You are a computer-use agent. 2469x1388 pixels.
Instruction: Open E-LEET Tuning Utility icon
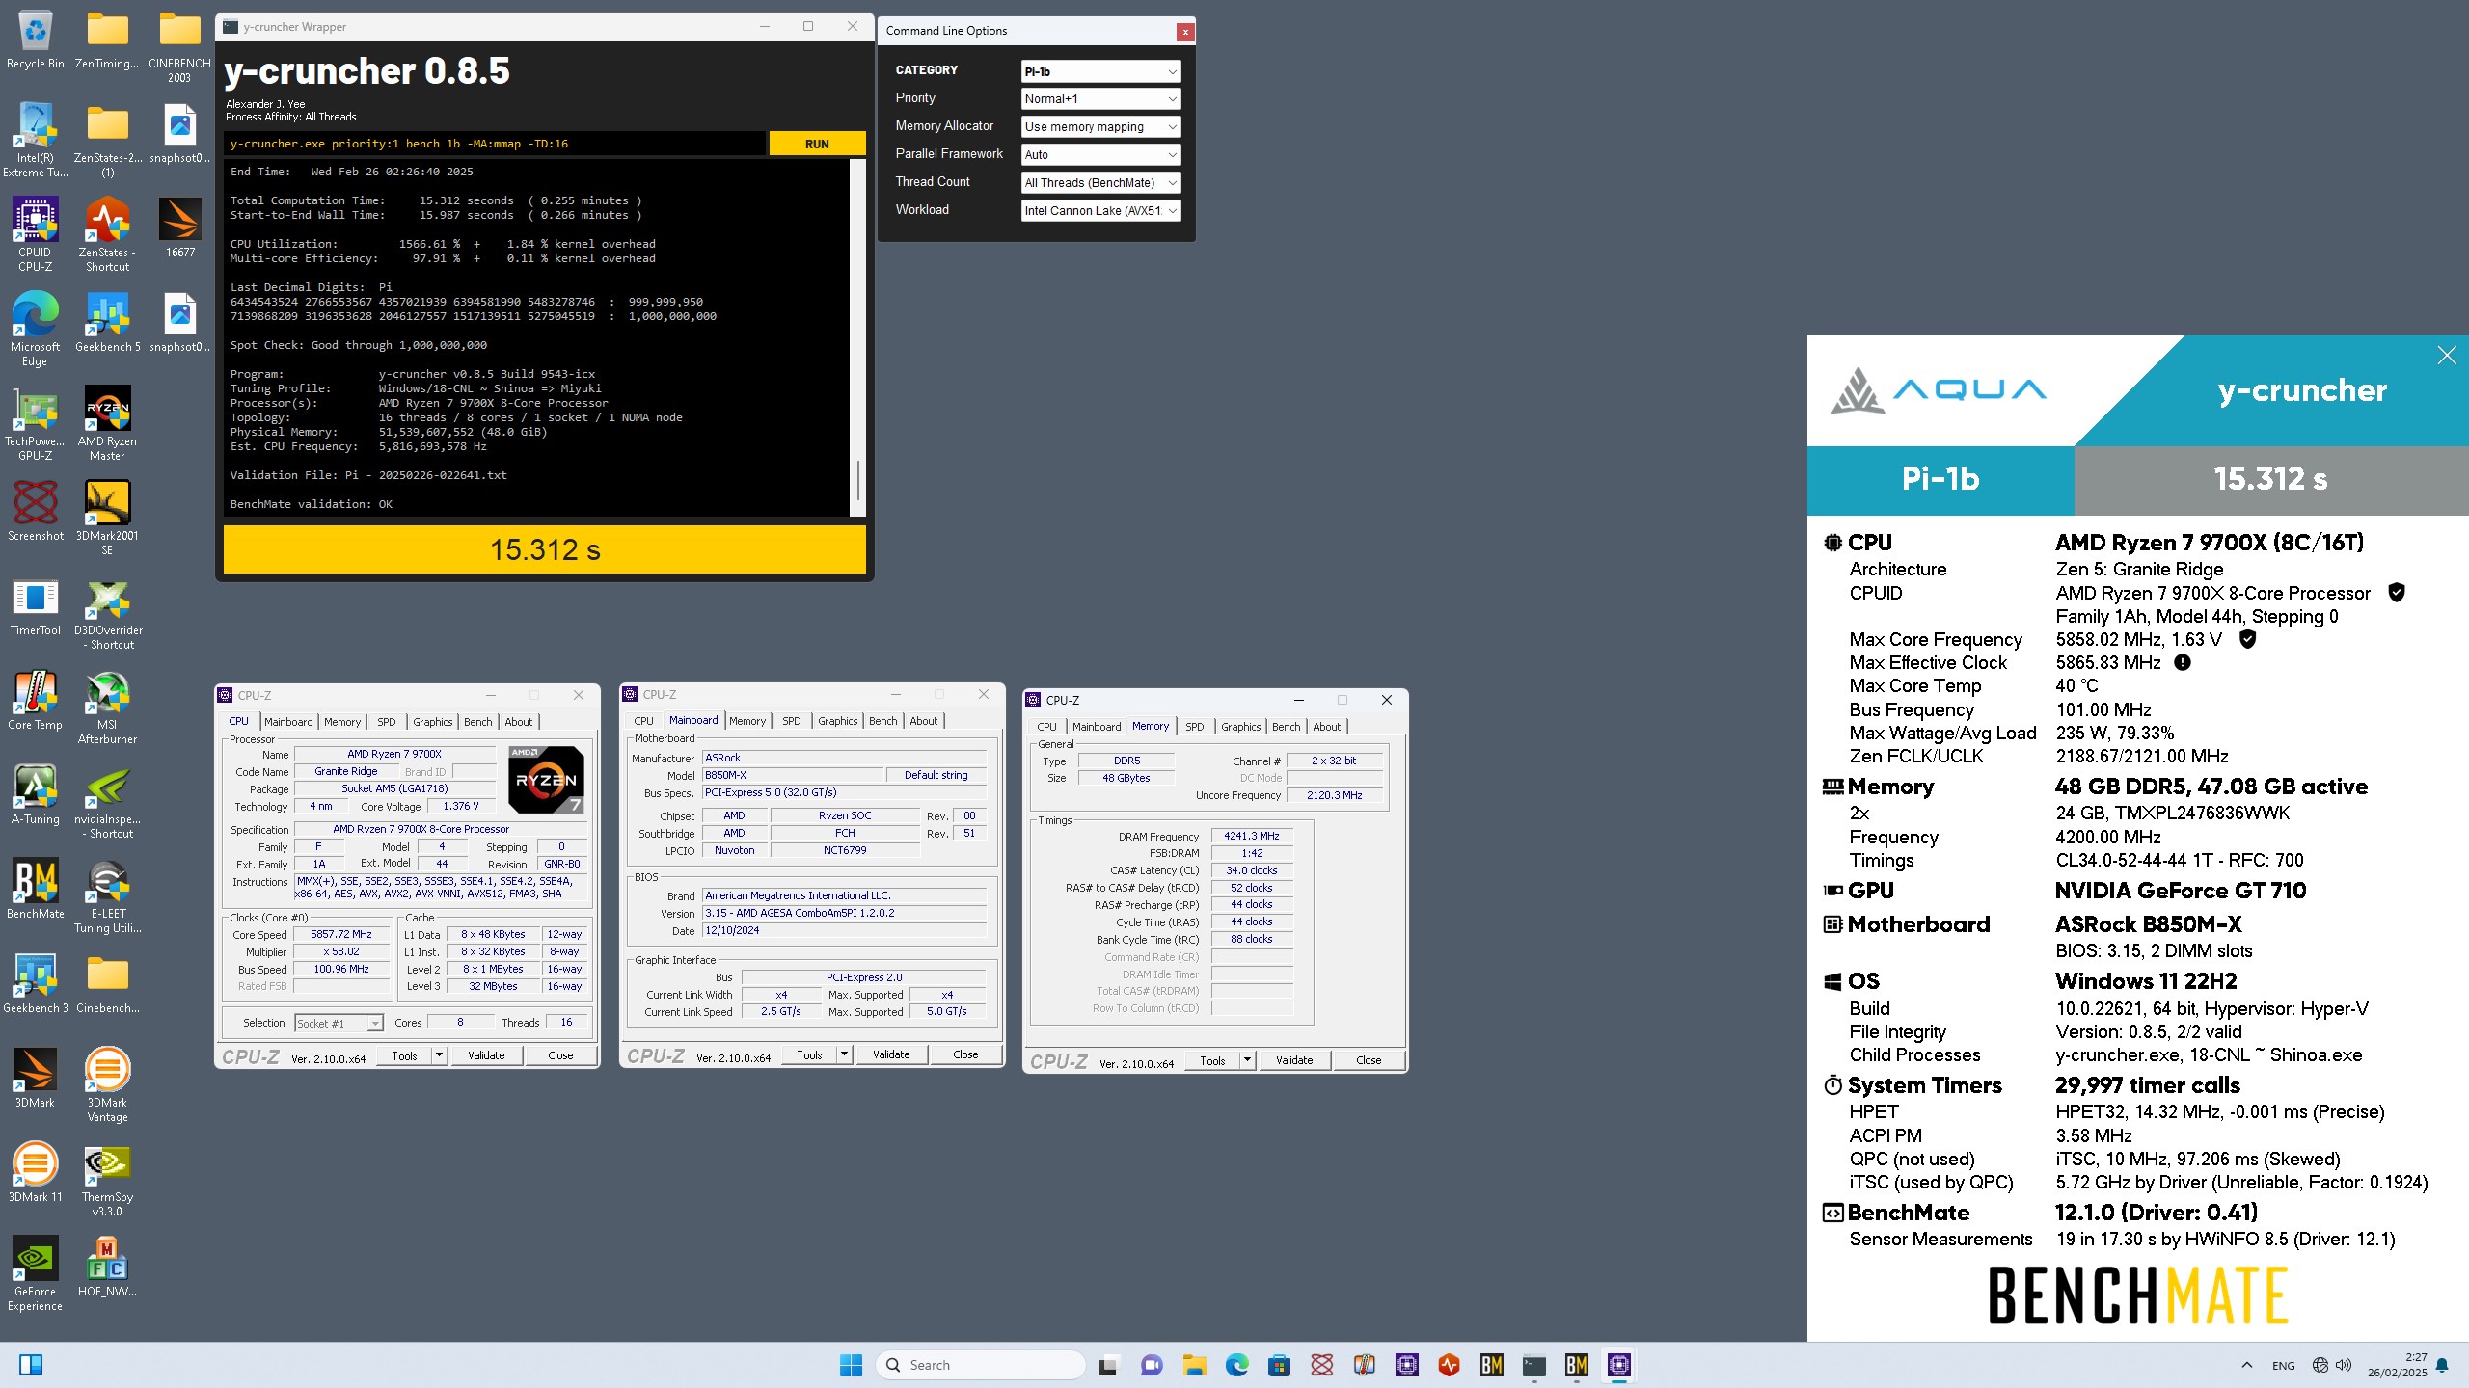(107, 895)
